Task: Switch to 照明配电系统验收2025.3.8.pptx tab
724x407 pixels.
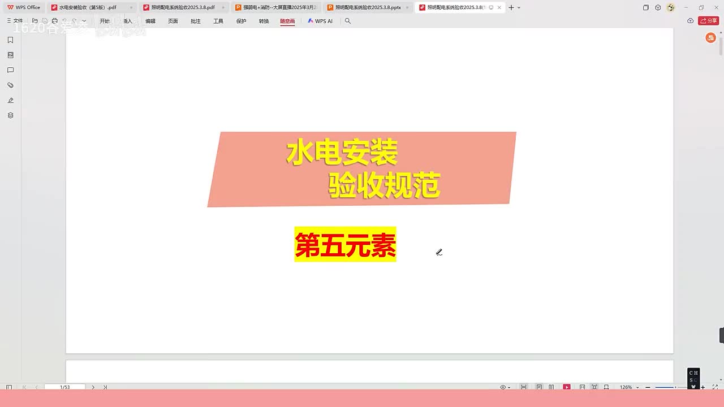Action: (368, 7)
